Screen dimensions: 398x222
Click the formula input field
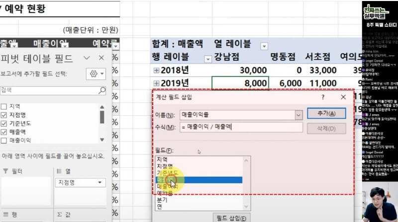[241, 127]
